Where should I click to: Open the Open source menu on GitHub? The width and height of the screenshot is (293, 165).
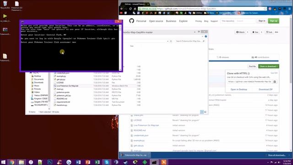[x=156, y=21]
